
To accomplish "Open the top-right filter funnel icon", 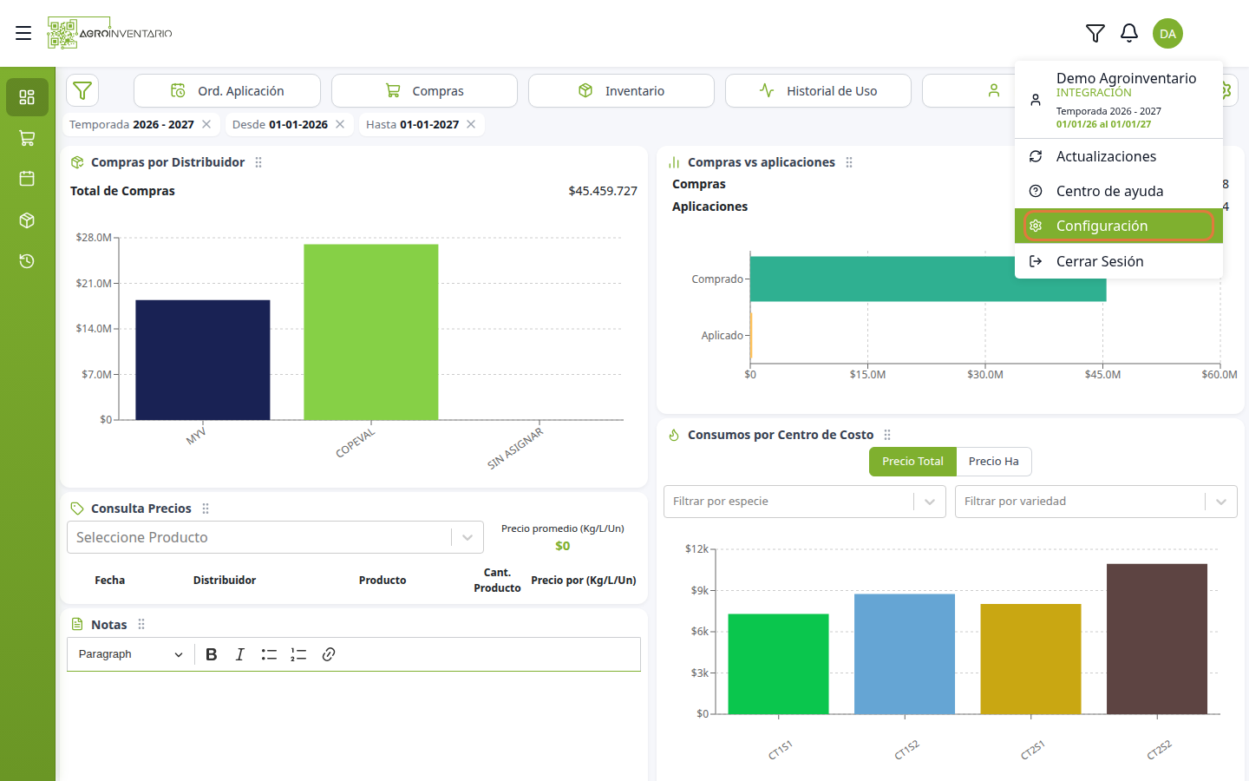I will tap(1095, 33).
